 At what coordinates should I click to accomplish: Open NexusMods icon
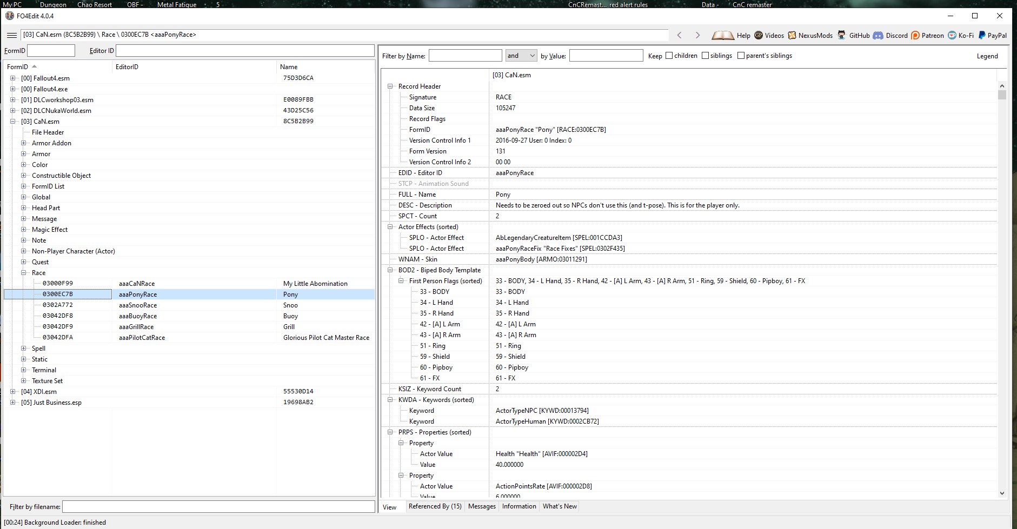point(792,35)
